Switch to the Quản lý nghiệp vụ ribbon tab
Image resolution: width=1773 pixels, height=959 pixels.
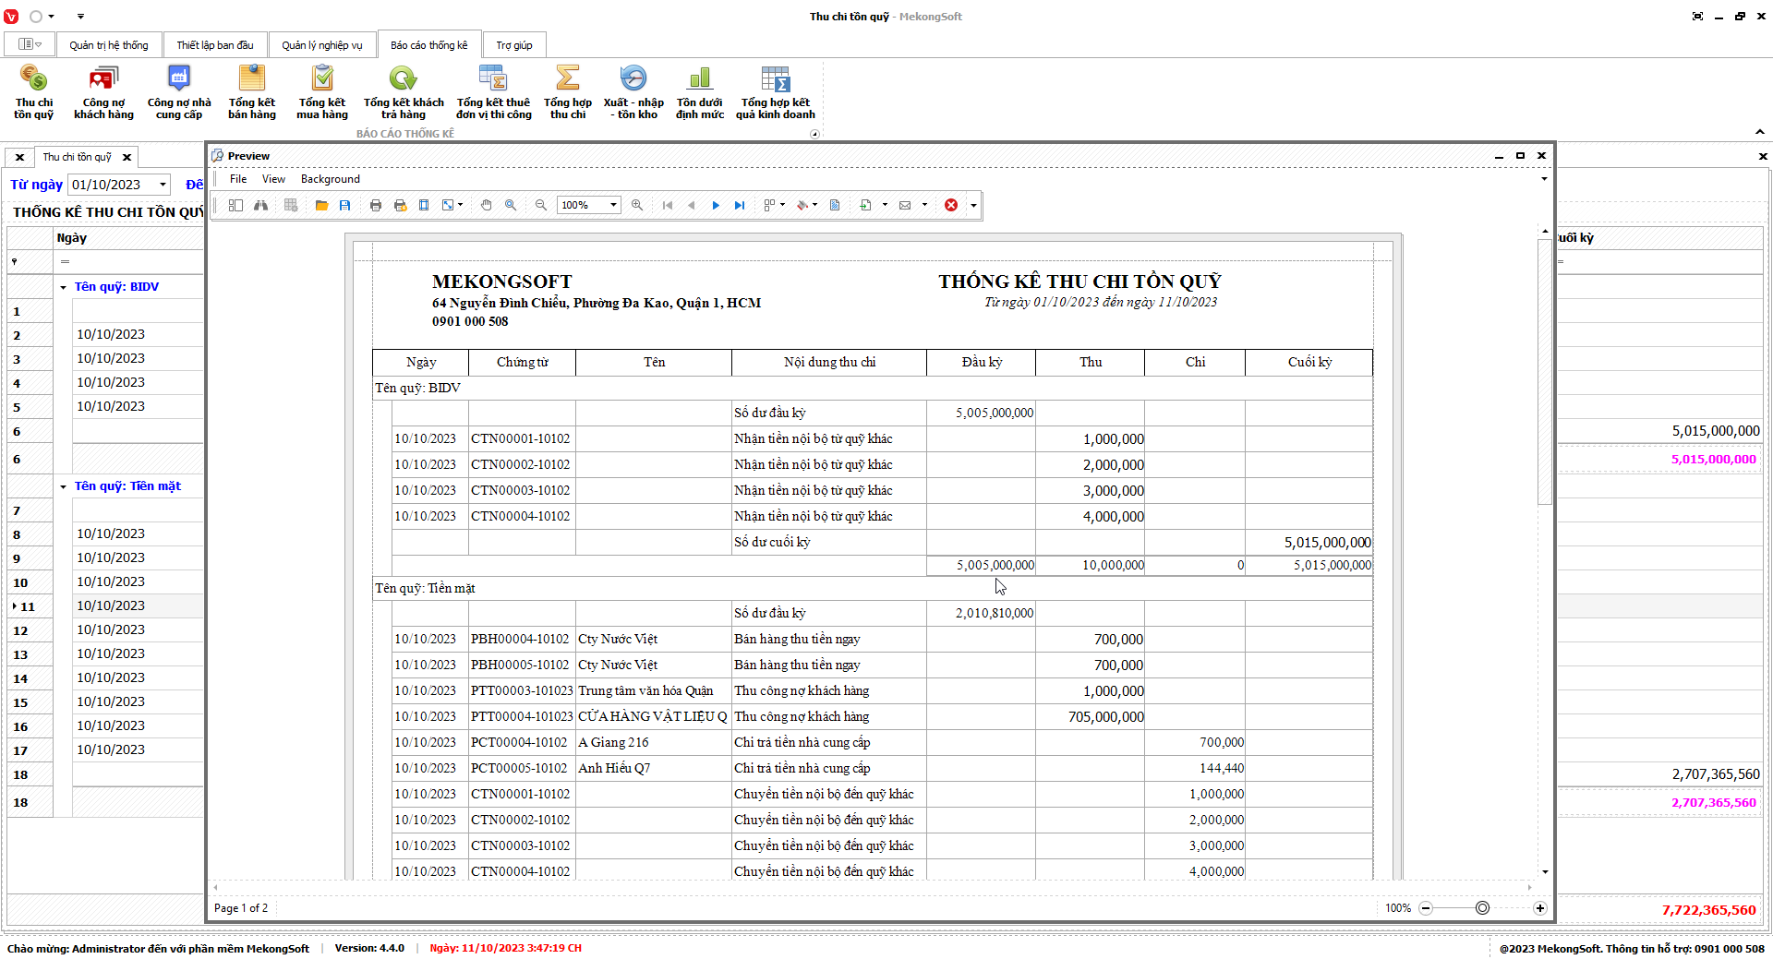point(321,45)
